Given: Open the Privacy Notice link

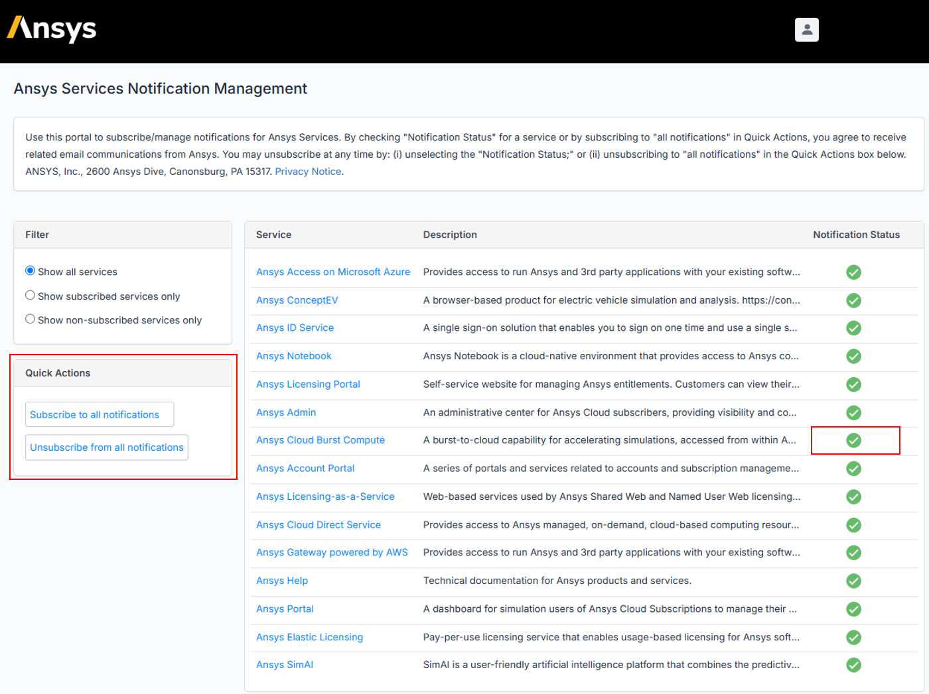Looking at the screenshot, I should click(308, 172).
